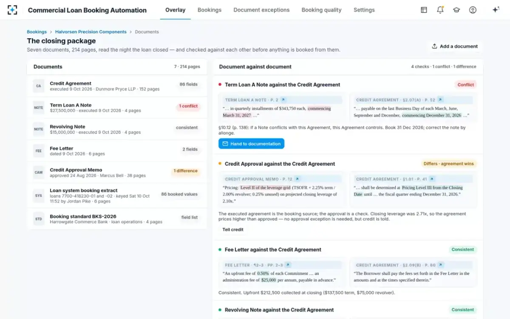Switch to the Bookings tab

pyautogui.click(x=210, y=10)
